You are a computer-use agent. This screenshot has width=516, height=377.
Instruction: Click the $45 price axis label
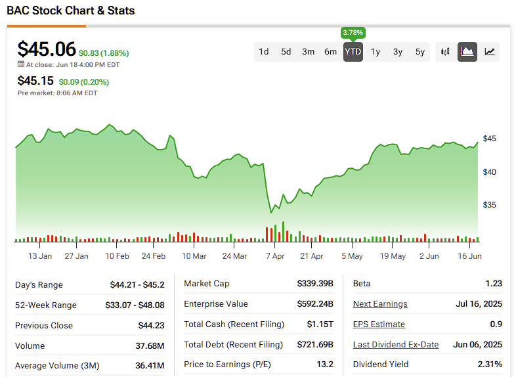pyautogui.click(x=489, y=139)
